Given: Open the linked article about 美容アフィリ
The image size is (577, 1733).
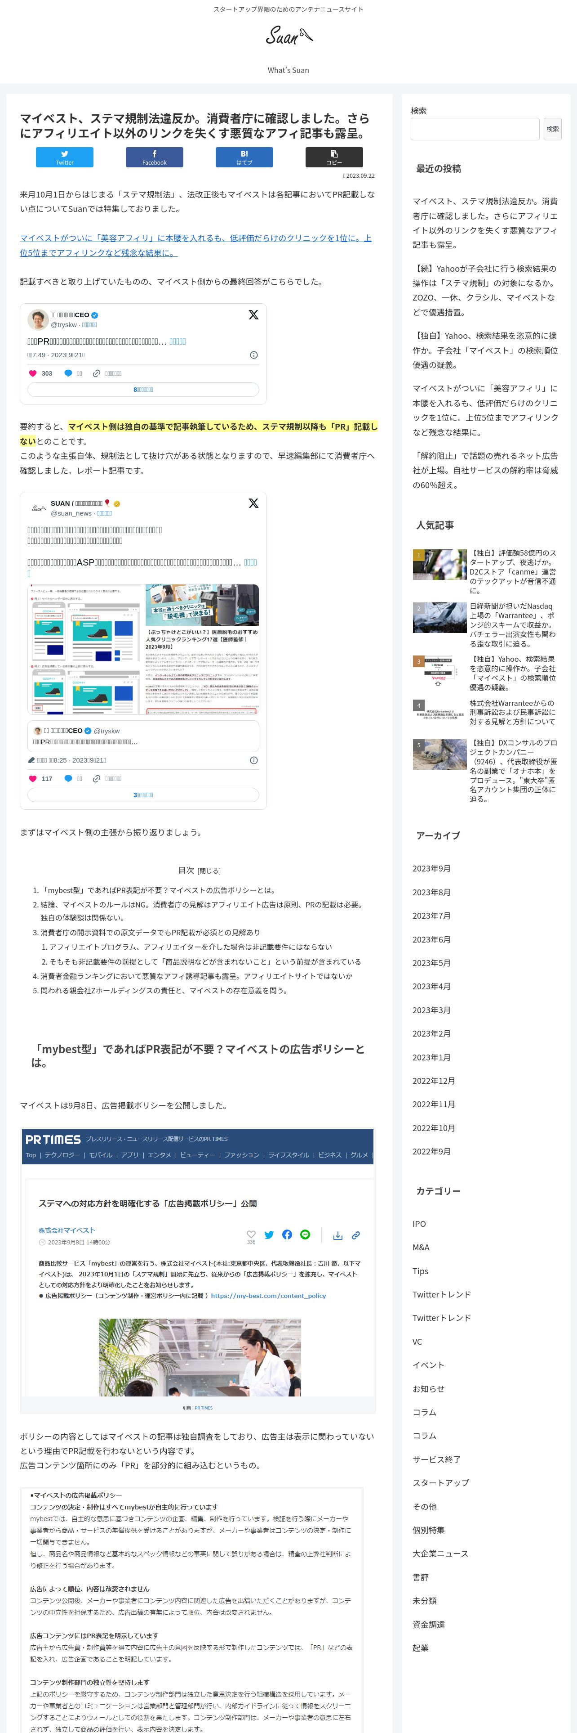Looking at the screenshot, I should [x=195, y=246].
